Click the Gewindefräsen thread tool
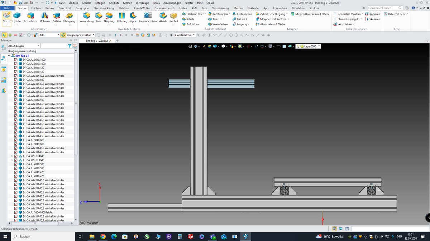Viewport: 430px width, 241px height. [148, 17]
